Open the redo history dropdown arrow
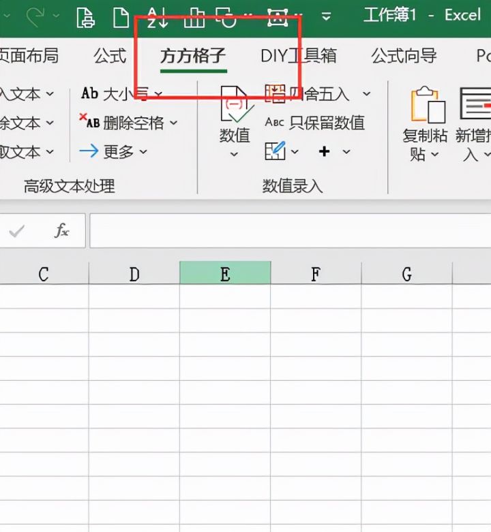This screenshot has height=532, width=491. click(57, 16)
